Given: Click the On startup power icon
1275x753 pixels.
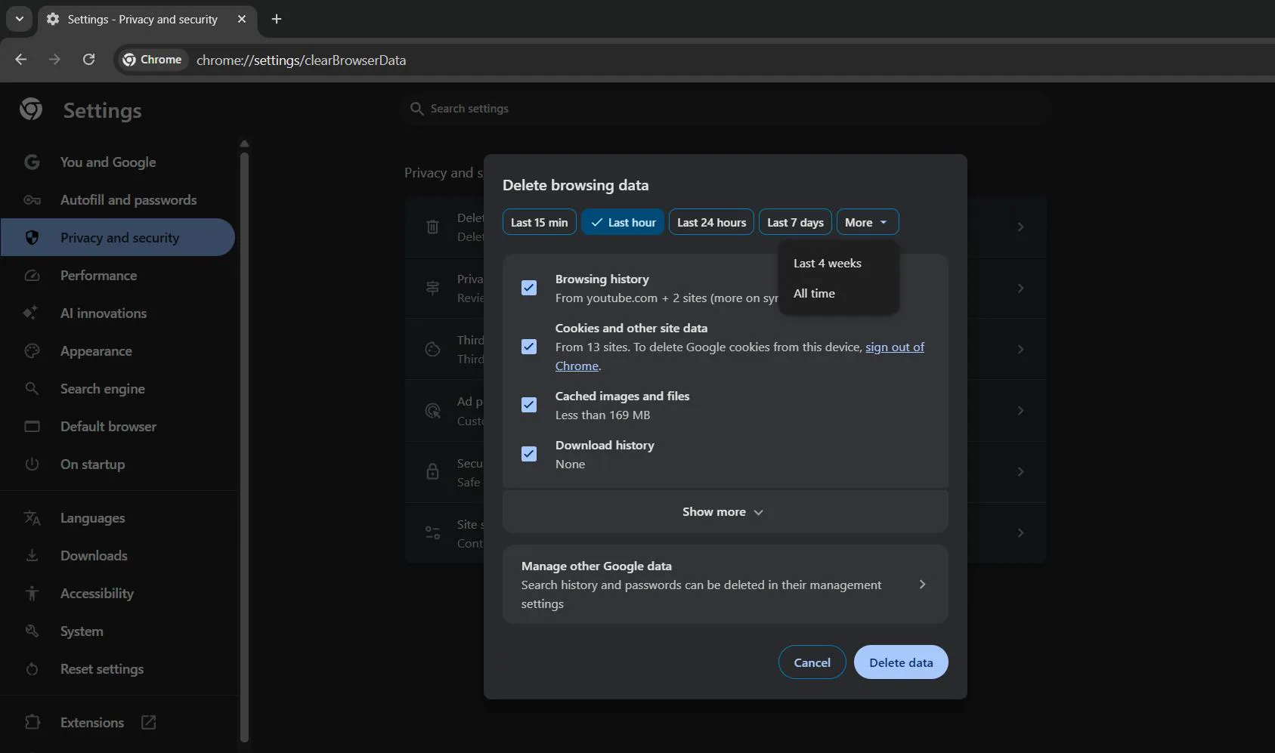Looking at the screenshot, I should (32, 464).
